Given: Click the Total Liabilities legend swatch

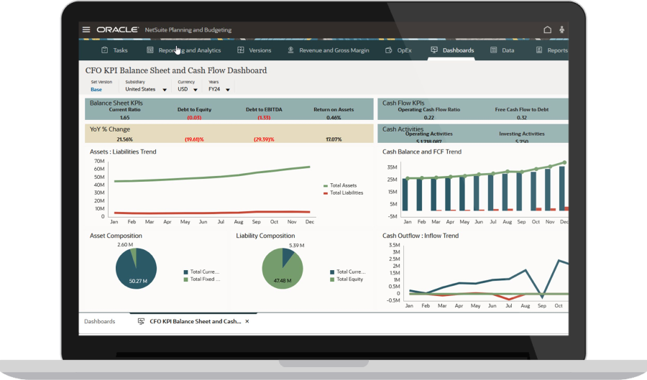Looking at the screenshot, I should coord(326,193).
